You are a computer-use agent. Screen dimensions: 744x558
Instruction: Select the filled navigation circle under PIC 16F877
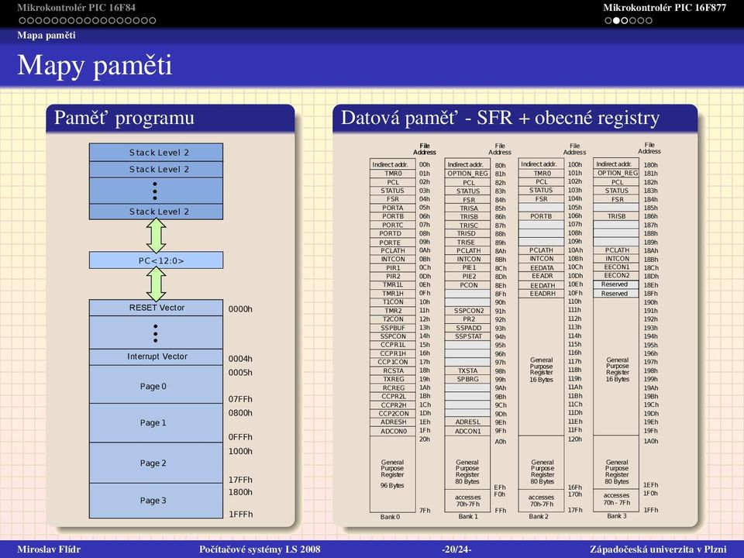[x=616, y=20]
